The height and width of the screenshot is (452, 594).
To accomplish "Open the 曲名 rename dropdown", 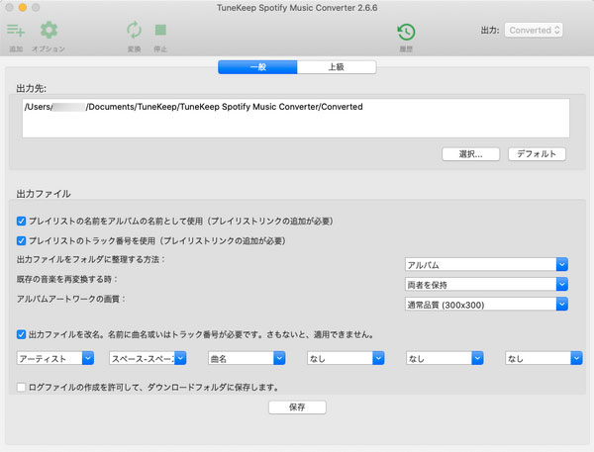I will pos(247,358).
